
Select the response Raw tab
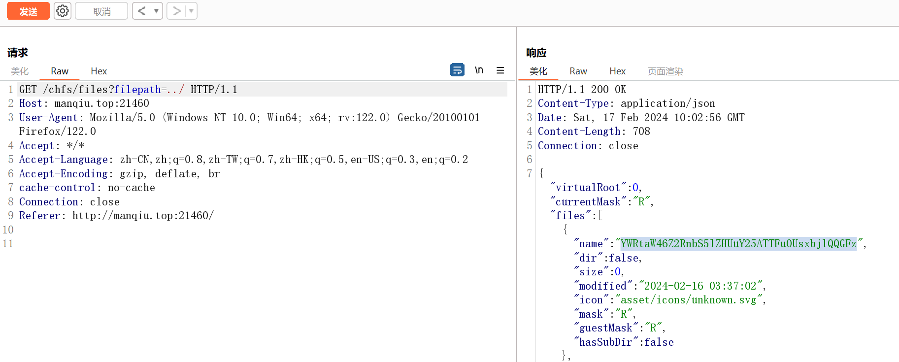click(x=578, y=71)
